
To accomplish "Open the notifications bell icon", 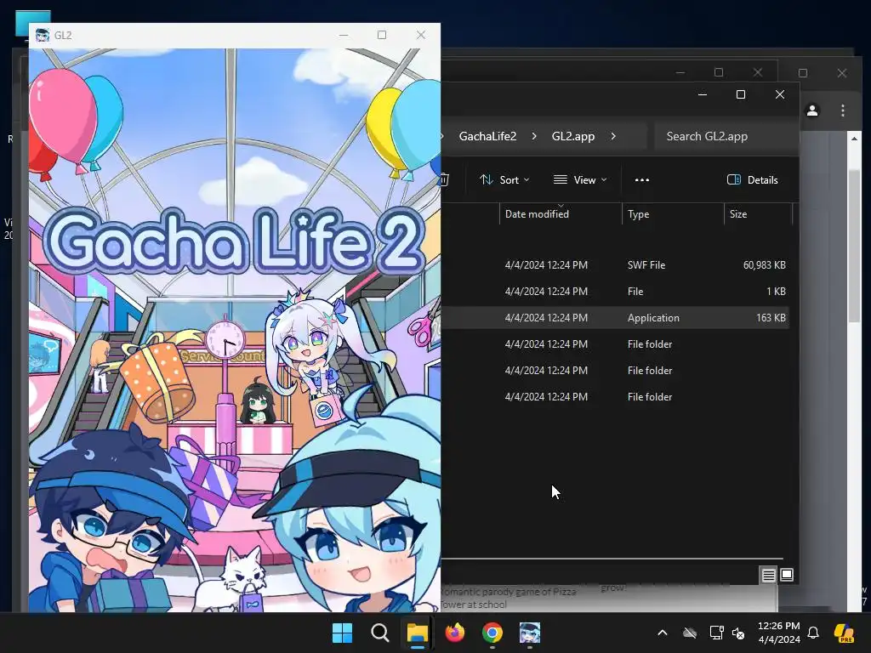I will tap(813, 633).
